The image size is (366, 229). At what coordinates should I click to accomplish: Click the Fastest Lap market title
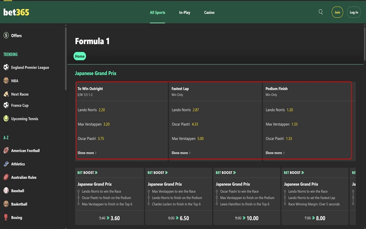(180, 89)
